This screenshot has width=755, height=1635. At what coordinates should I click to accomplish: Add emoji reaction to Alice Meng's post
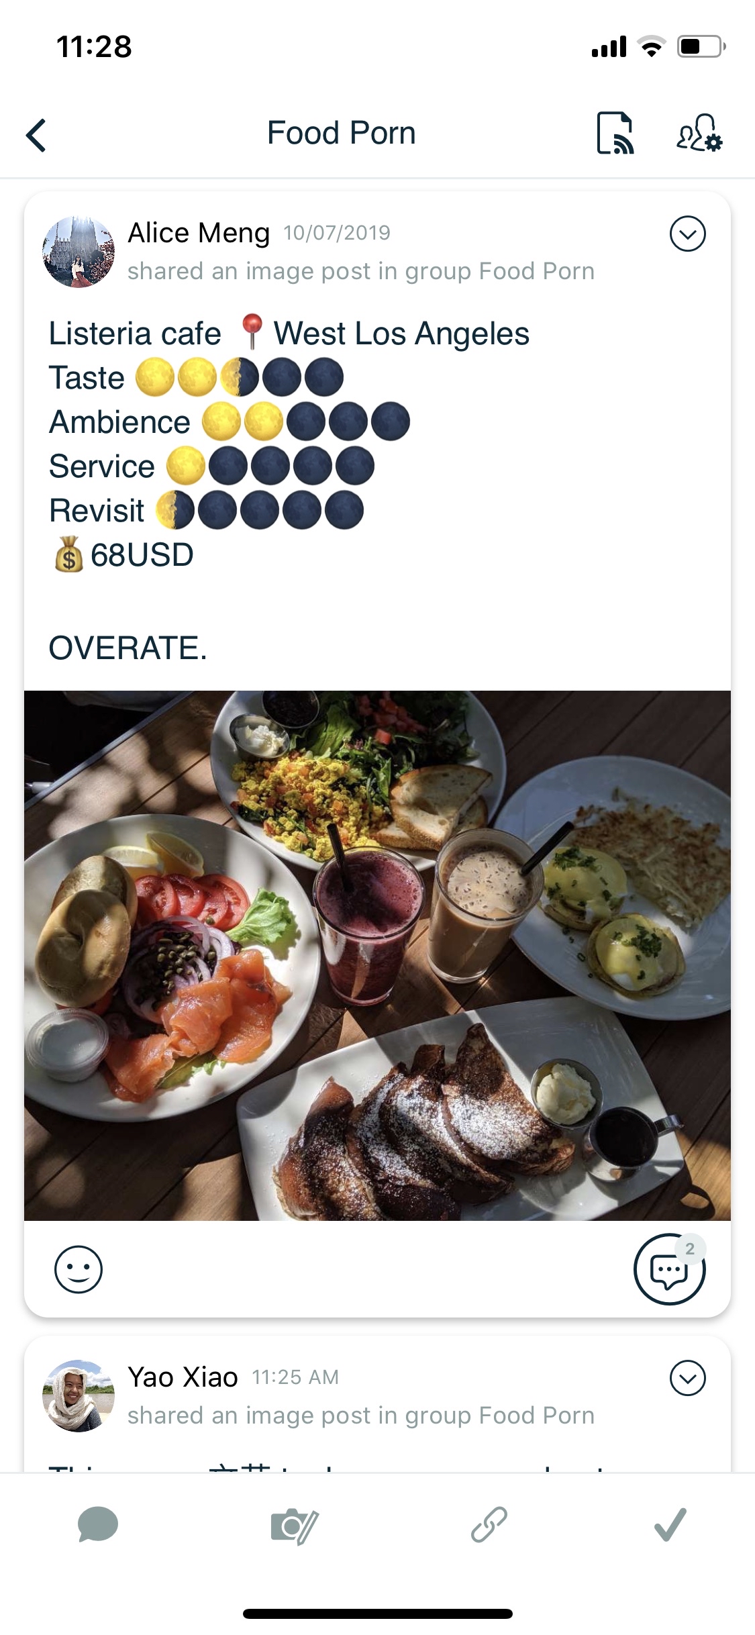coord(79,1269)
